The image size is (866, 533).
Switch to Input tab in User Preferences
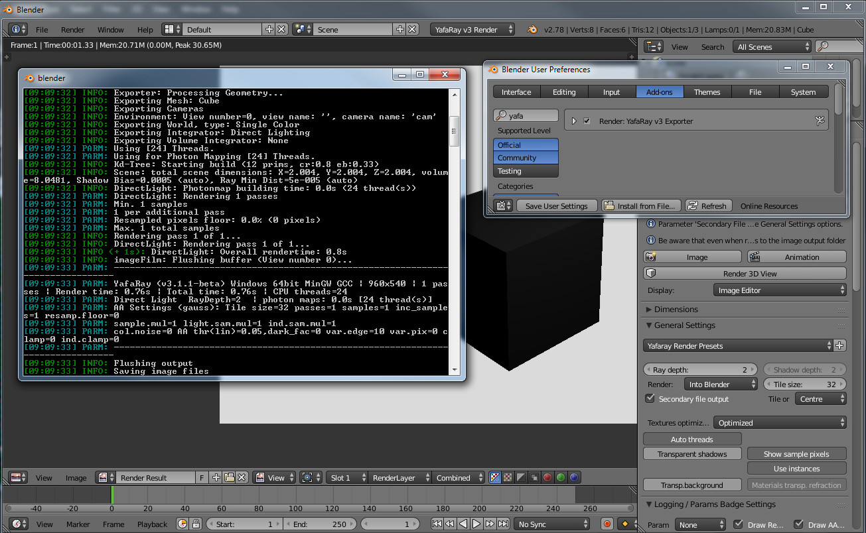612,91
